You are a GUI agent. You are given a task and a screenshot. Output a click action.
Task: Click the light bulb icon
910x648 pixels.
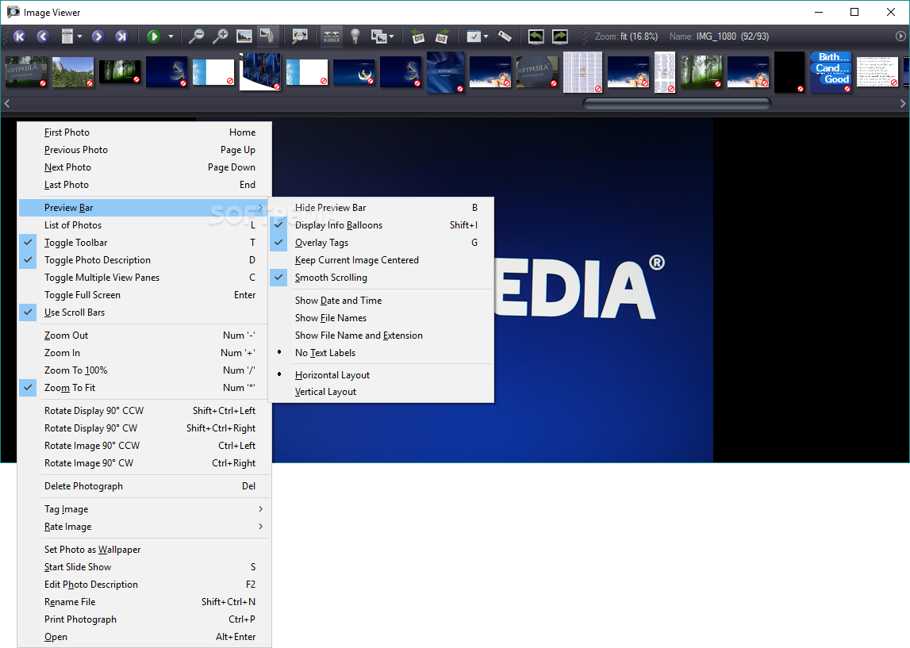pyautogui.click(x=355, y=36)
